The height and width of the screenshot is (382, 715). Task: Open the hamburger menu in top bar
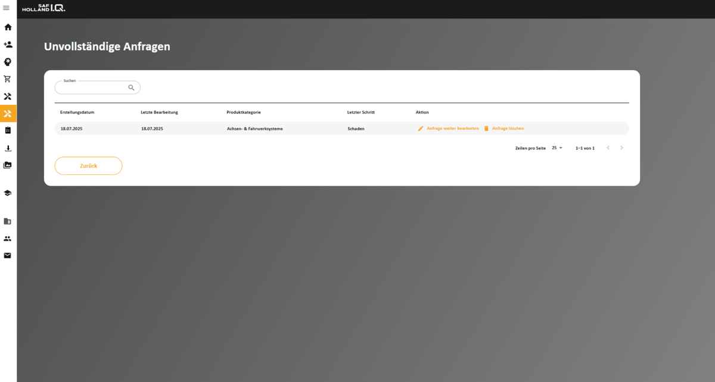(x=7, y=8)
